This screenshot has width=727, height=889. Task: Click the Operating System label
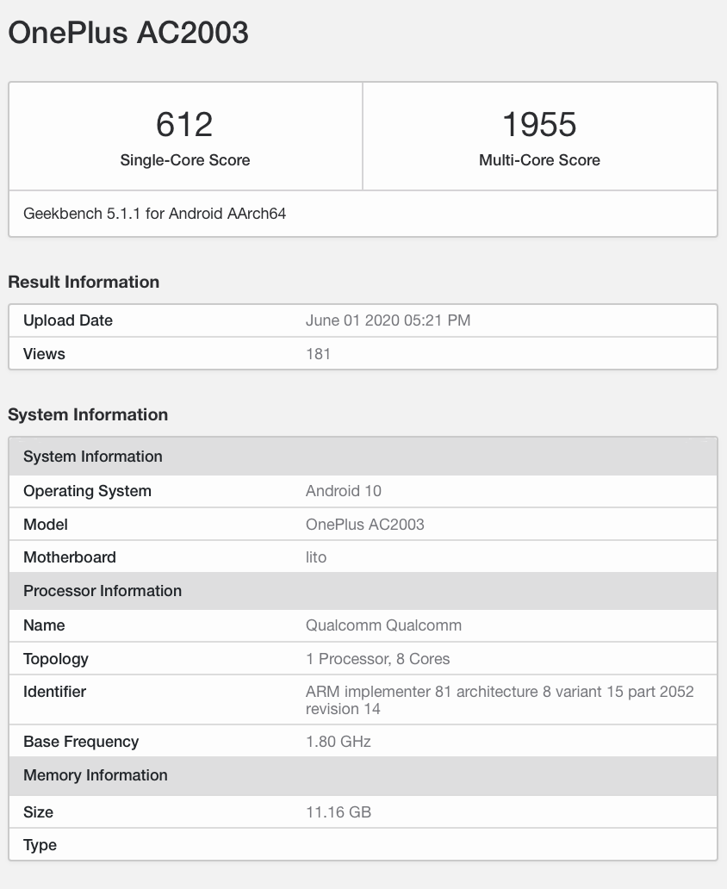click(x=87, y=491)
